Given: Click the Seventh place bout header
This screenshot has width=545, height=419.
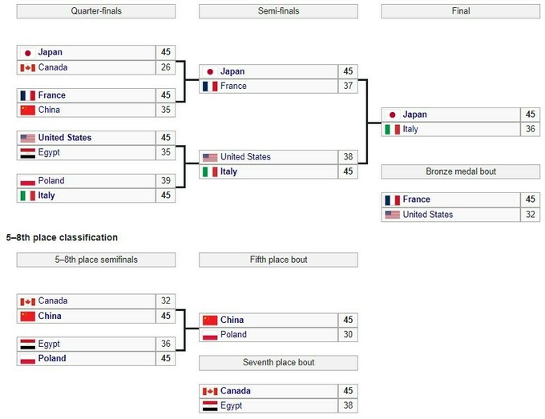Looking at the screenshot, I should tap(277, 363).
